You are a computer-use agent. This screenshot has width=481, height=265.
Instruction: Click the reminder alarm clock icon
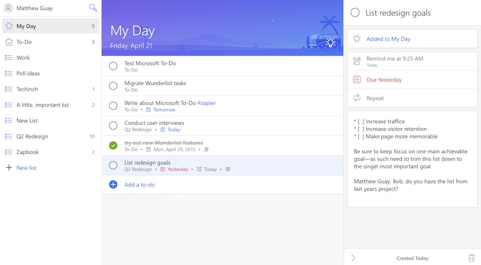357,61
